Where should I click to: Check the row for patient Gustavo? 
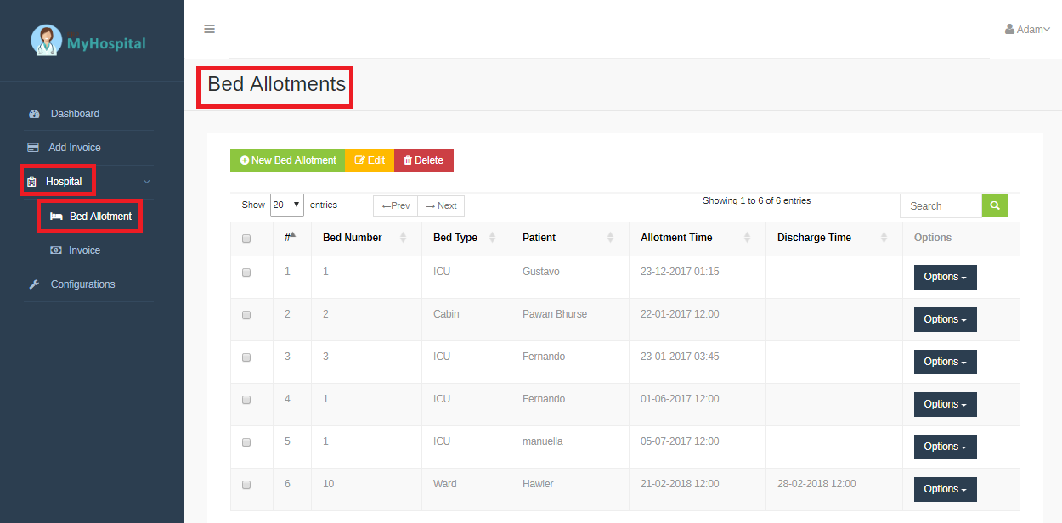click(x=246, y=273)
